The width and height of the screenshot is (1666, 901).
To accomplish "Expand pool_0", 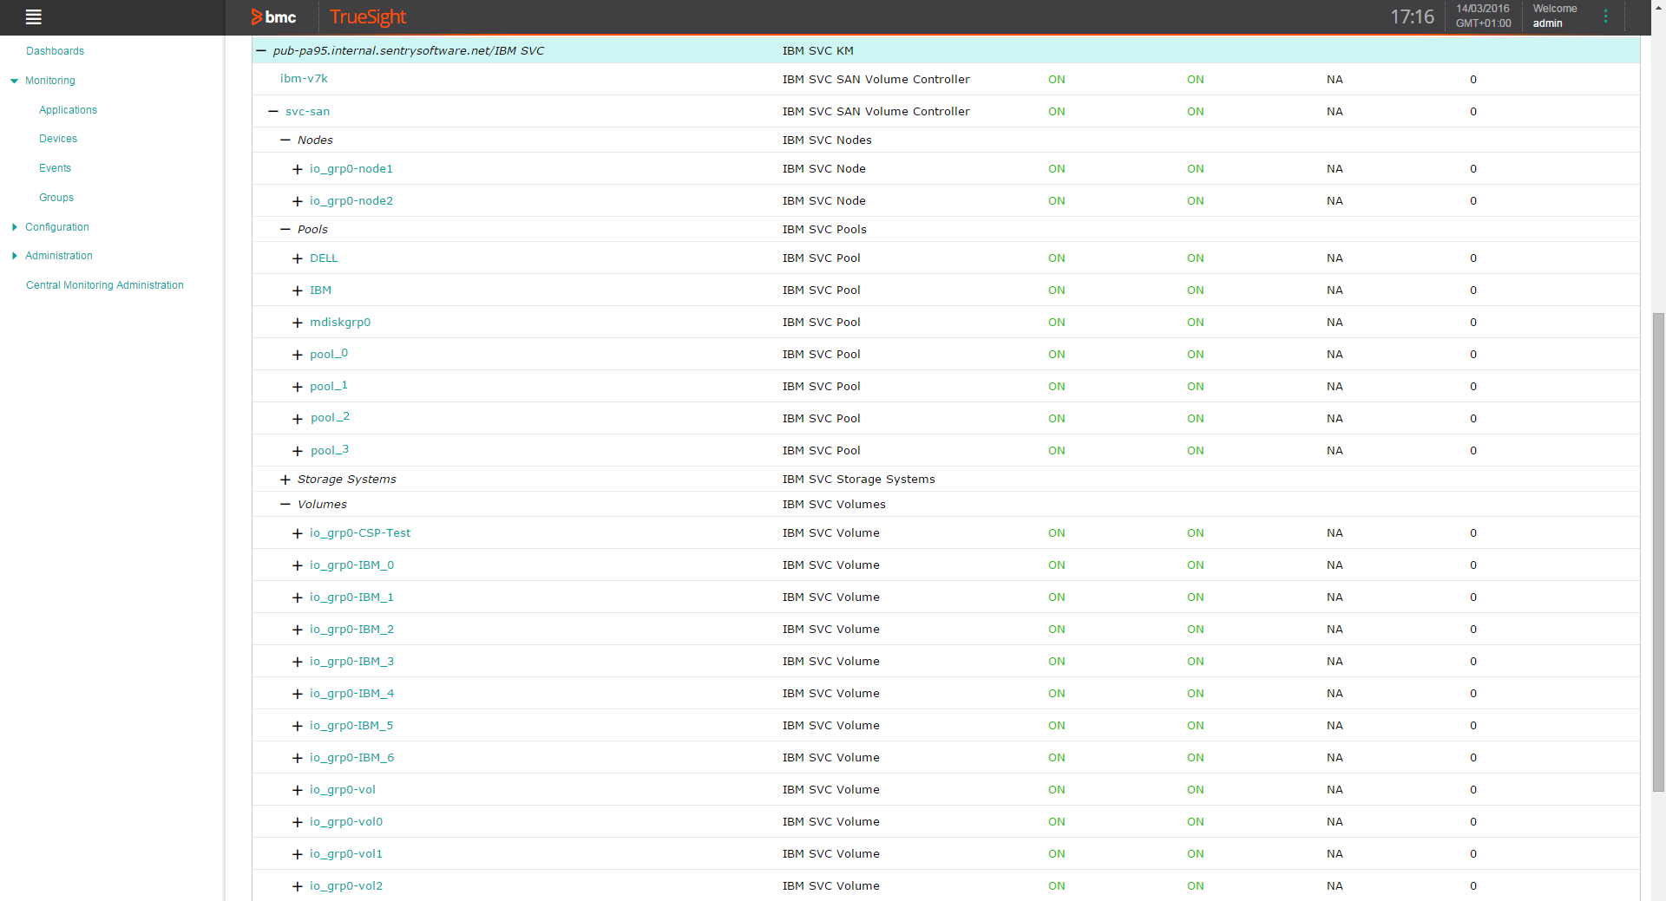I will 298,355.
